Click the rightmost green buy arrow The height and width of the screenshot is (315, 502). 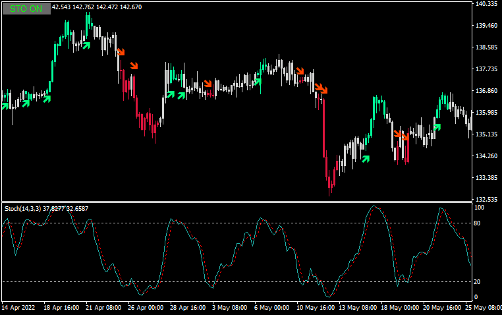[437, 127]
